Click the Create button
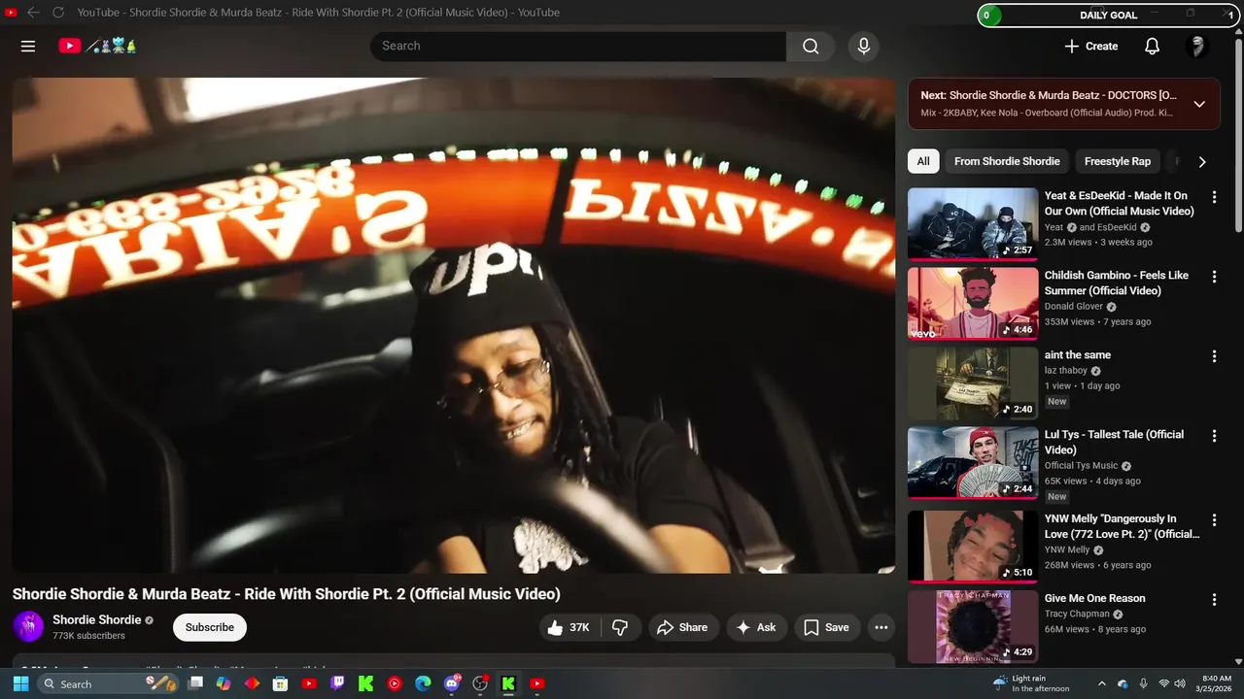The width and height of the screenshot is (1244, 699). coord(1090,46)
